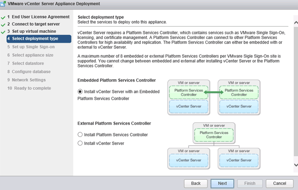
Task: Click the External Platform Services Controller diagram
Action: pos(214,146)
